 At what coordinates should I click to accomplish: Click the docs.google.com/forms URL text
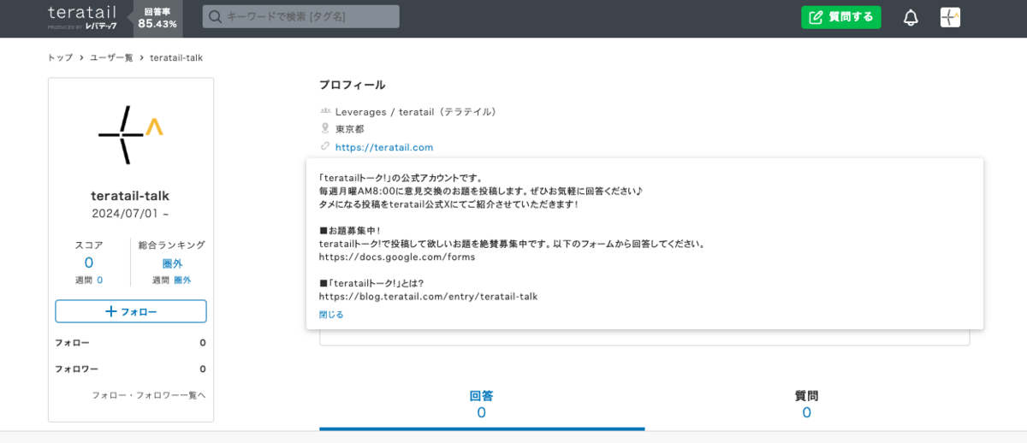pos(397,257)
